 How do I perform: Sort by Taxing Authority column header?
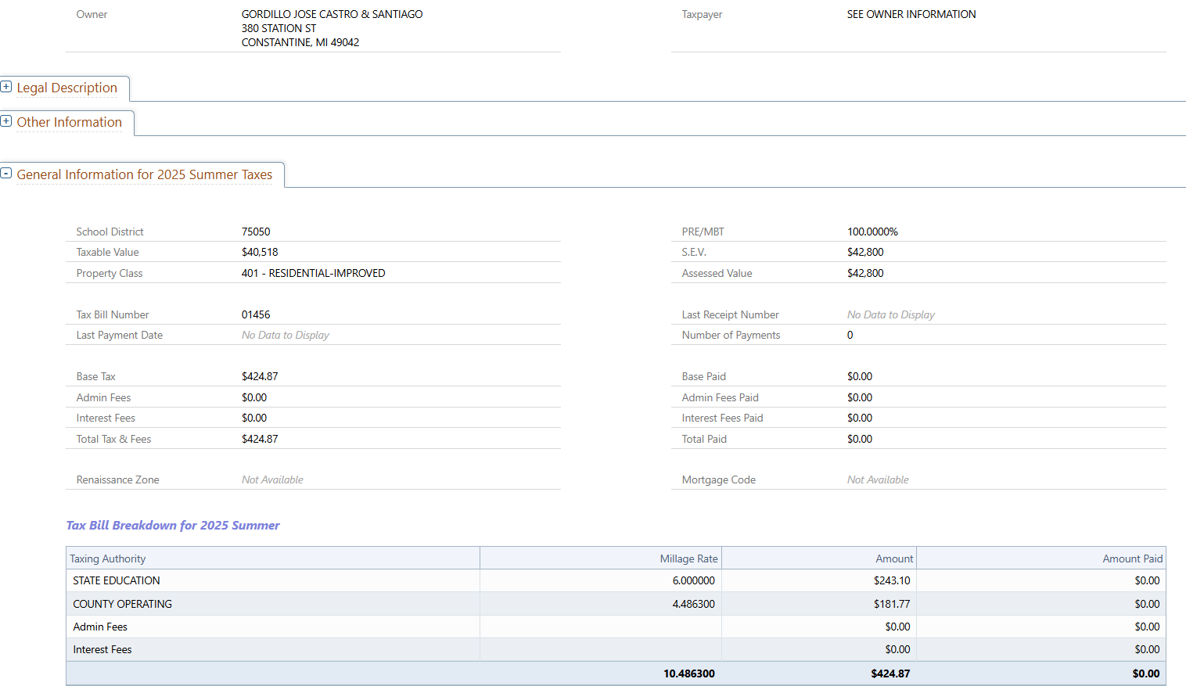tap(108, 558)
